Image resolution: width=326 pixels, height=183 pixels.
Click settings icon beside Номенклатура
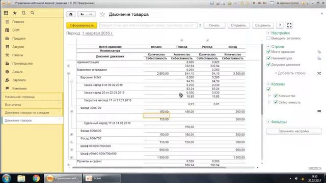(x=319, y=58)
